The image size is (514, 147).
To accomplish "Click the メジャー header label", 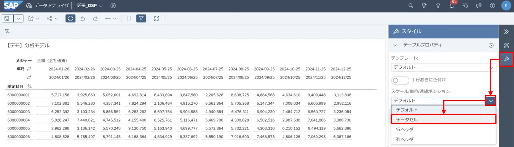I will [x=24, y=61].
